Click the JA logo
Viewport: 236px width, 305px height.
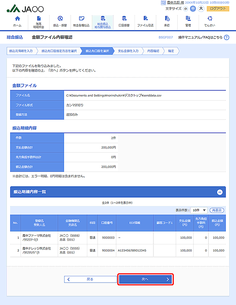pyautogui.click(x=25, y=9)
